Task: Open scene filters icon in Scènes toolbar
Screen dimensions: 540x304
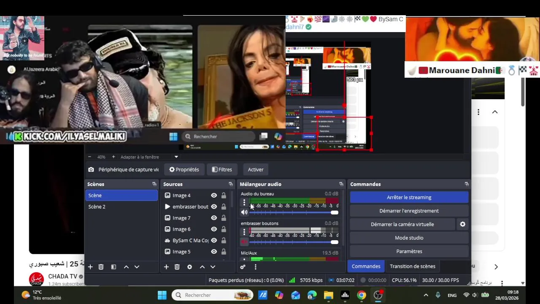Action: pyautogui.click(x=113, y=267)
